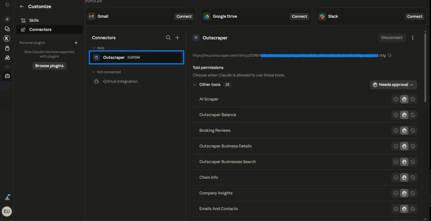
Task: Click the download icon with notification dot
Action: 7,197
